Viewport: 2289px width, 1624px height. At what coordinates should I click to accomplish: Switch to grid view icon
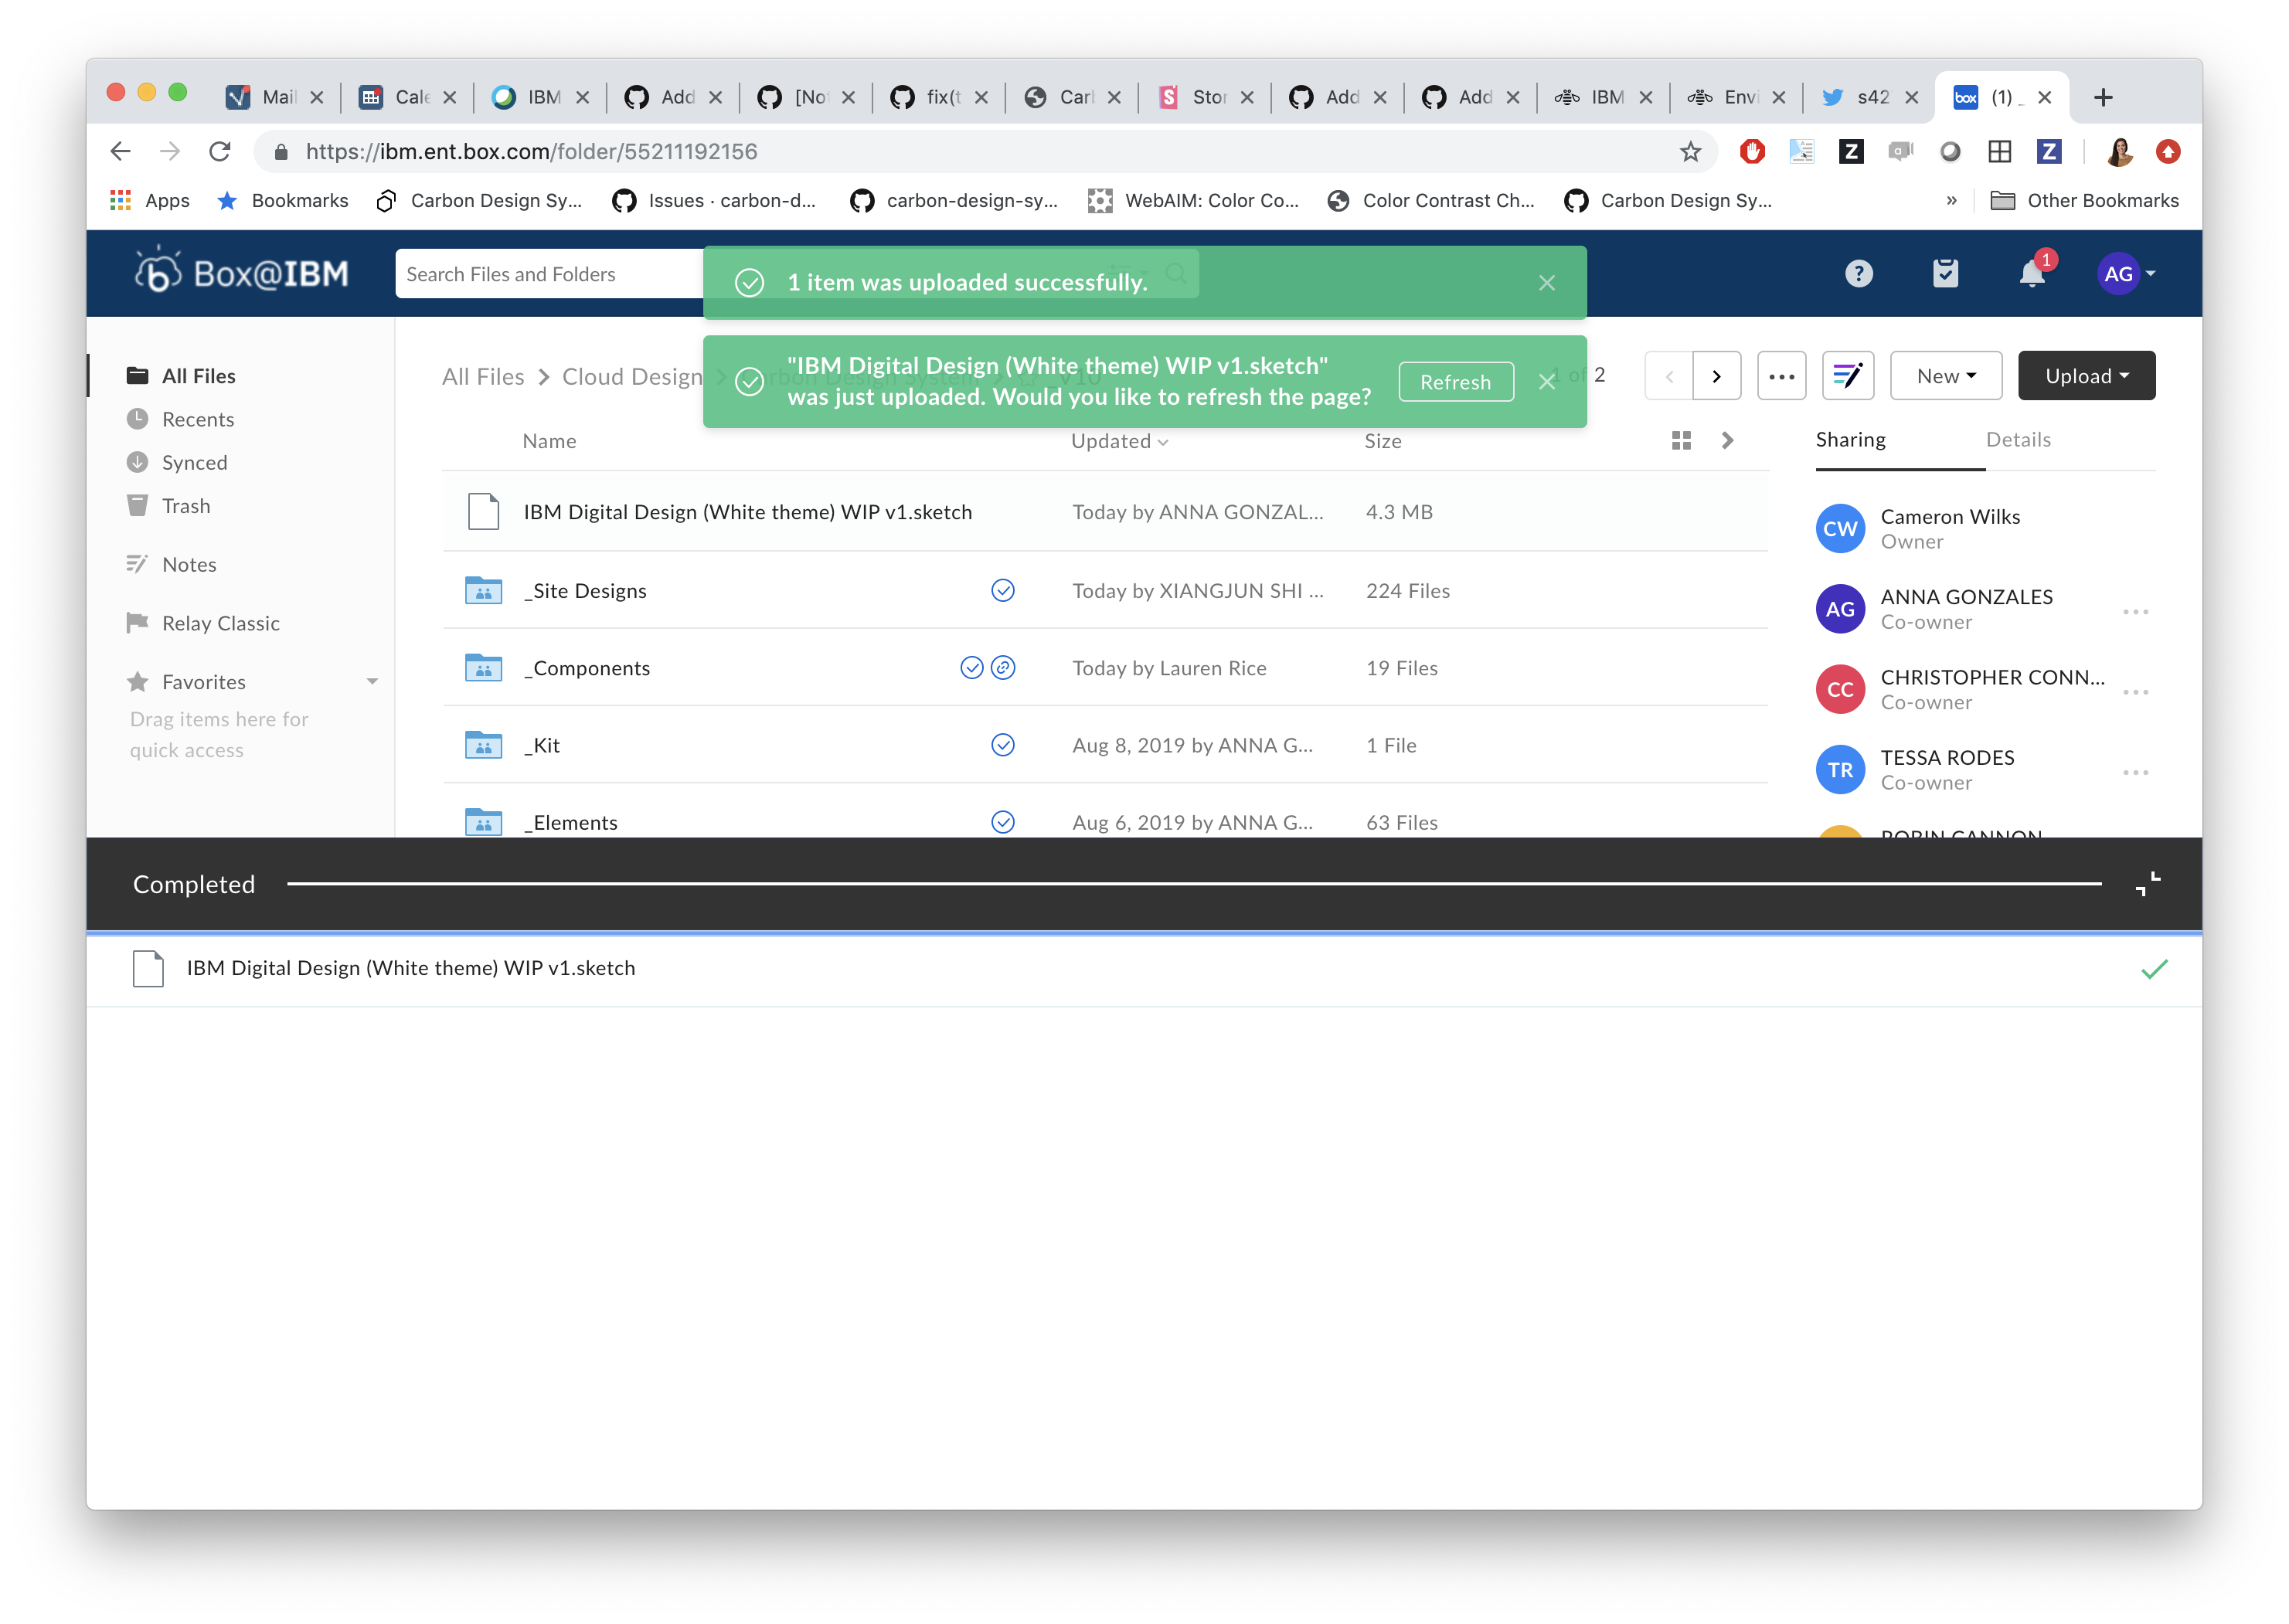pos(1681,440)
